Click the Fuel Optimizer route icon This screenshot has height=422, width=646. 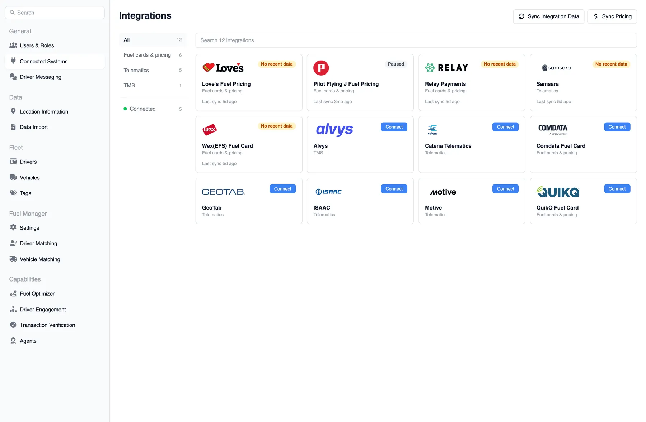(13, 293)
